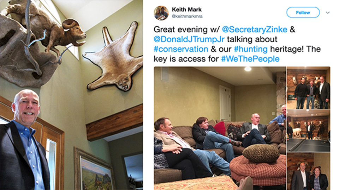Select the #WeThePeople hashtag
339x190 pixels.
250,59
